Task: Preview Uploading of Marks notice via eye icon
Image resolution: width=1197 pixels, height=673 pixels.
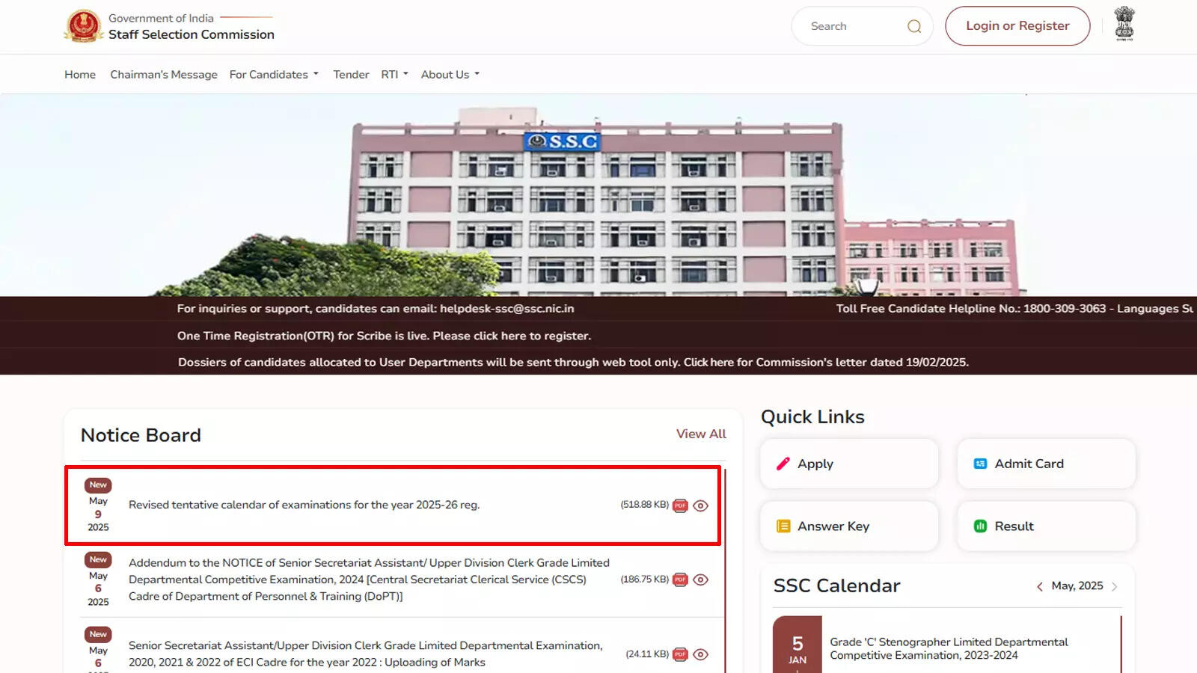Action: [700, 654]
